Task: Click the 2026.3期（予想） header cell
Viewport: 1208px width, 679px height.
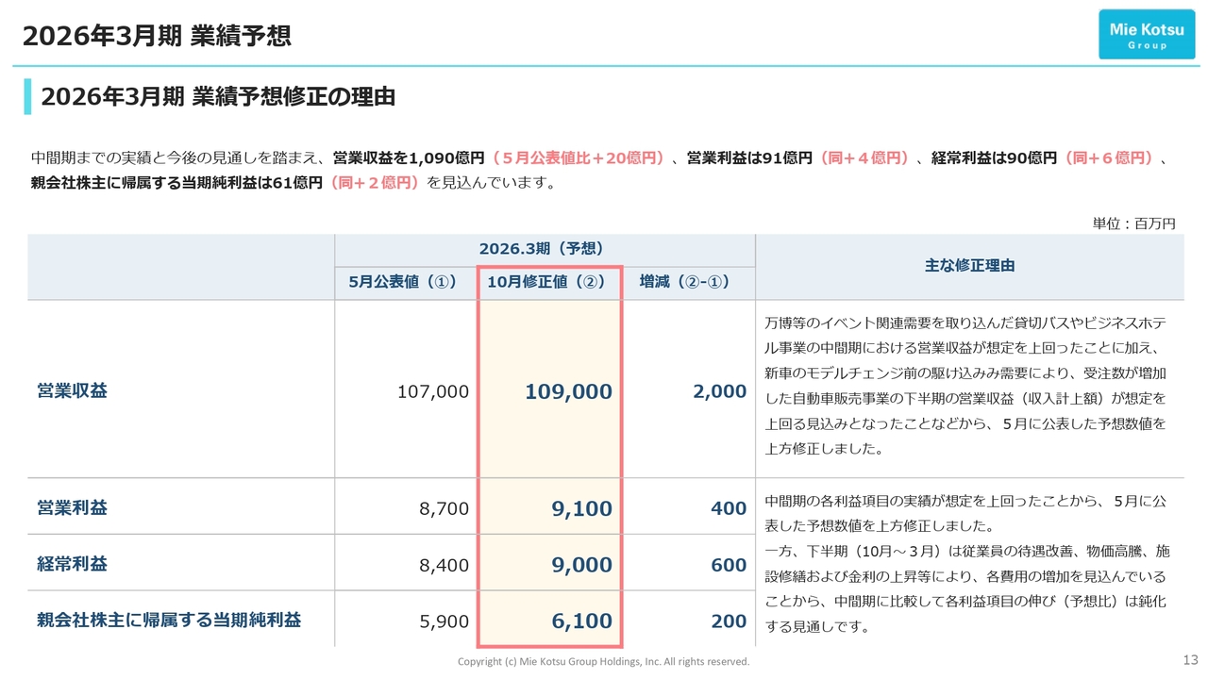Action: 540,249
